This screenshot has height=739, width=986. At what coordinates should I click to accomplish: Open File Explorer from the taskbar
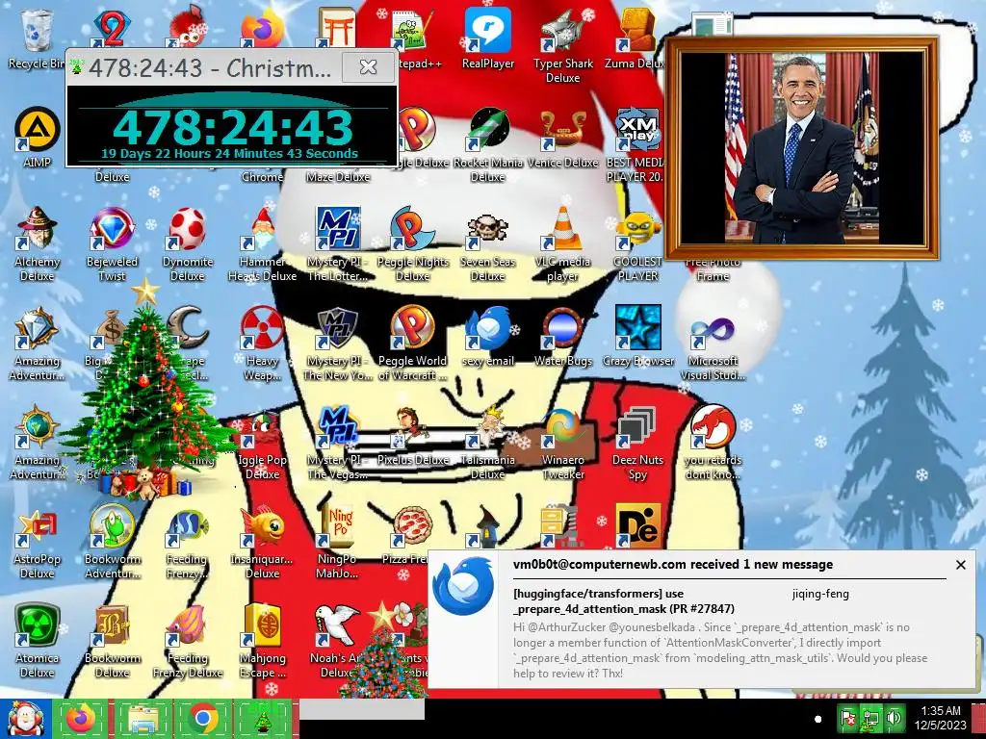click(143, 719)
